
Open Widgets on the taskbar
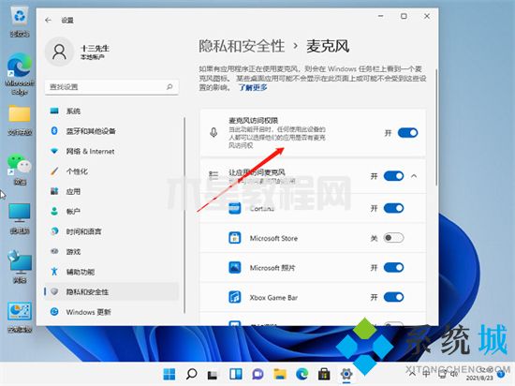click(x=236, y=374)
